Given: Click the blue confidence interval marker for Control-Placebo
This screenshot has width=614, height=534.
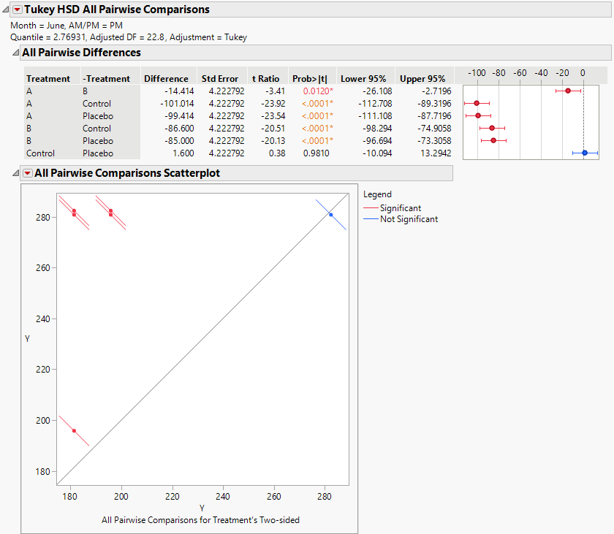Looking at the screenshot, I should (x=583, y=153).
